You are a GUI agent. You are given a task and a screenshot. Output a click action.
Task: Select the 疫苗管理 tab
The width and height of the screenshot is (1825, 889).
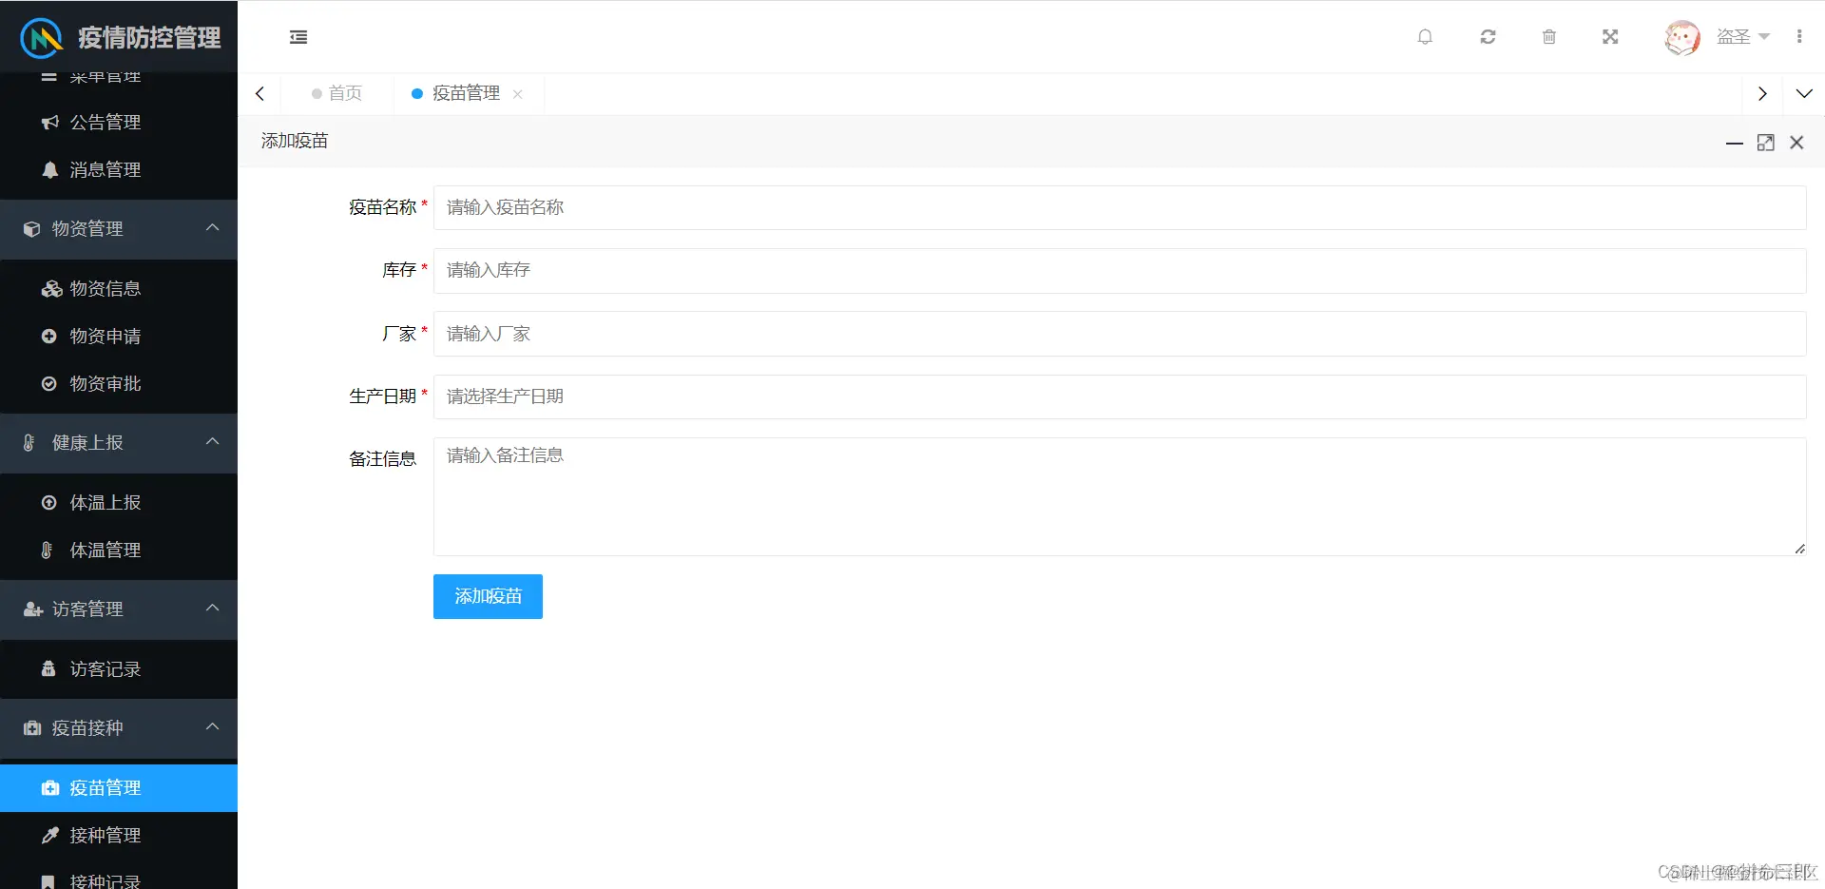(466, 93)
